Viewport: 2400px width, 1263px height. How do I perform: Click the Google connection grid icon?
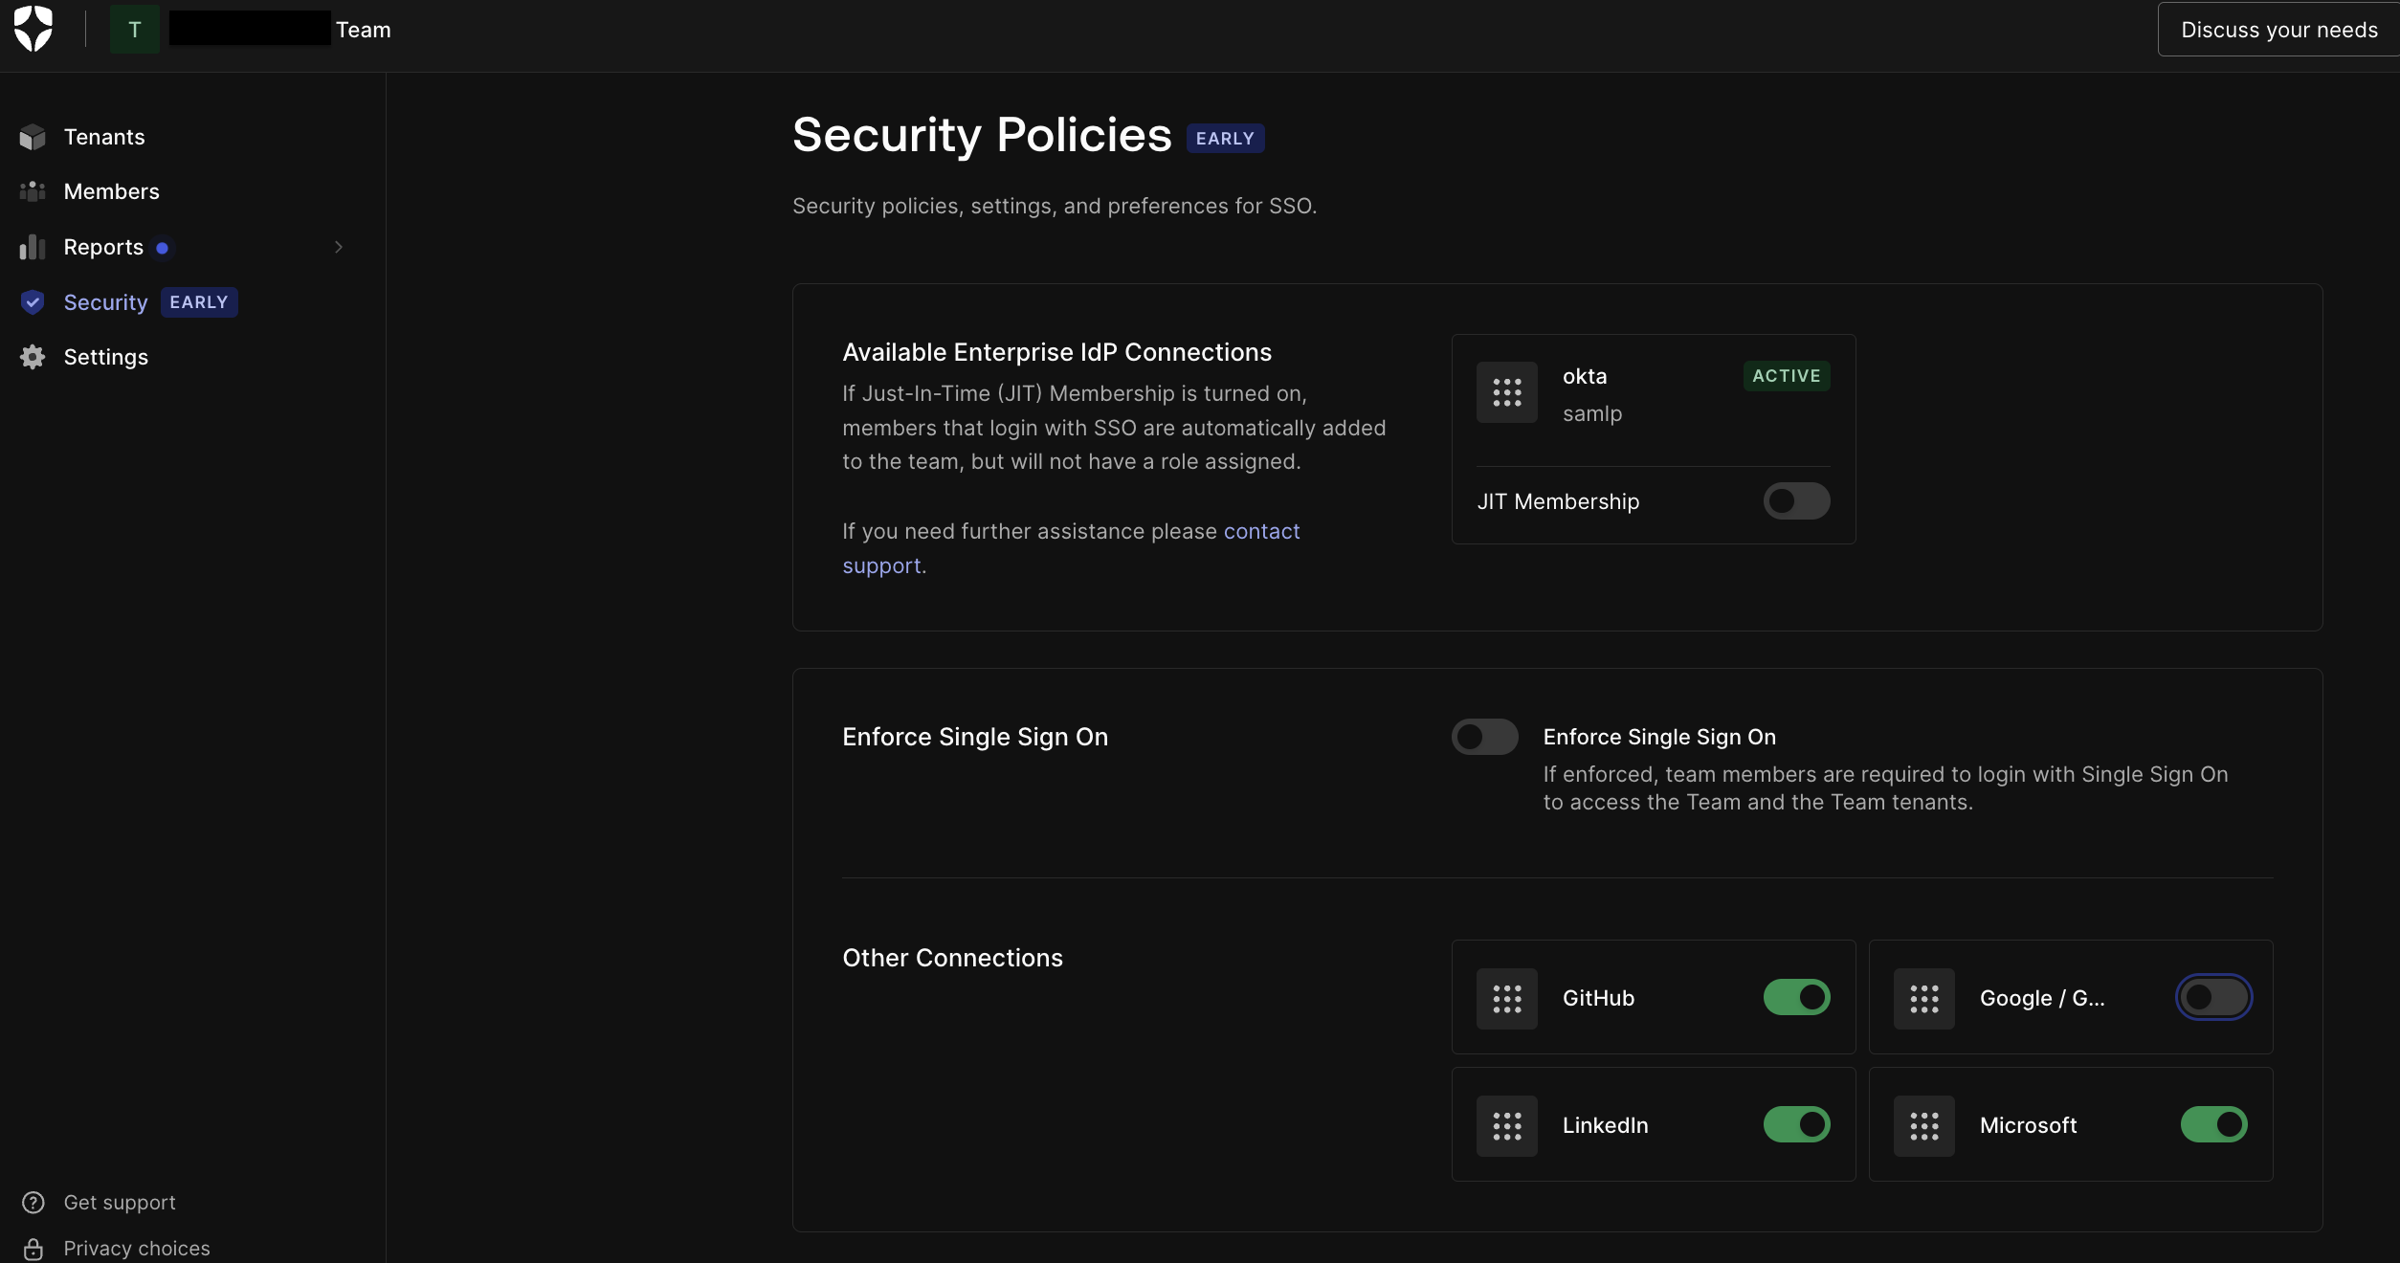(x=1924, y=999)
